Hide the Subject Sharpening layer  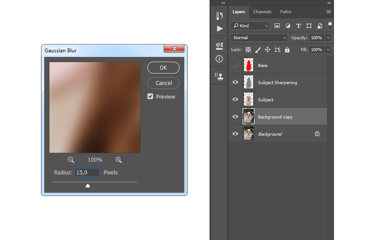pyautogui.click(x=235, y=82)
